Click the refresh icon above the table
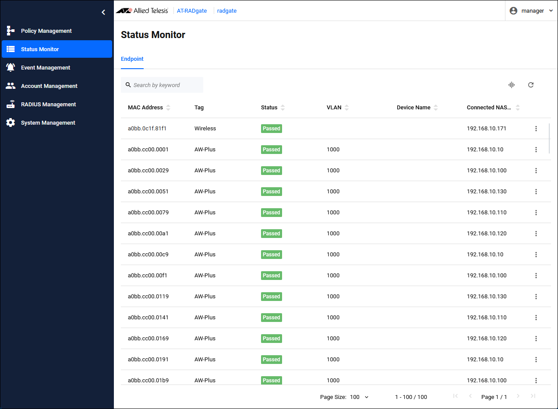558x409 pixels. click(531, 85)
